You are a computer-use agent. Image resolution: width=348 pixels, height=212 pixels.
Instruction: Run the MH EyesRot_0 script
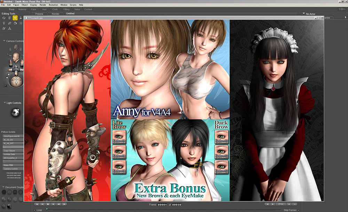point(13,158)
